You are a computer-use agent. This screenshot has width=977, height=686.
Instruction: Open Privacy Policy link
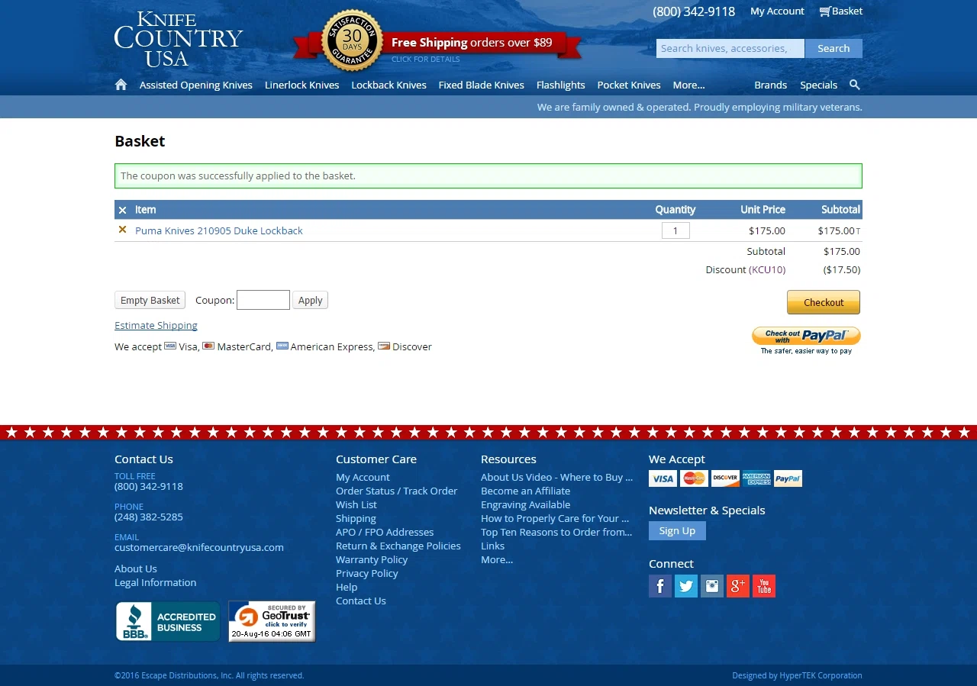coord(367,573)
